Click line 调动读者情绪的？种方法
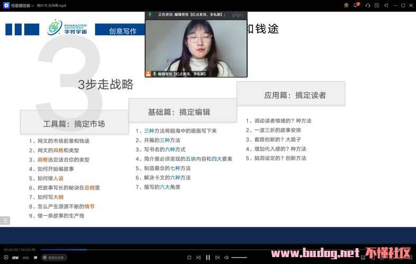Image resolution: width=416 pixels, height=264 pixels. click(278, 121)
